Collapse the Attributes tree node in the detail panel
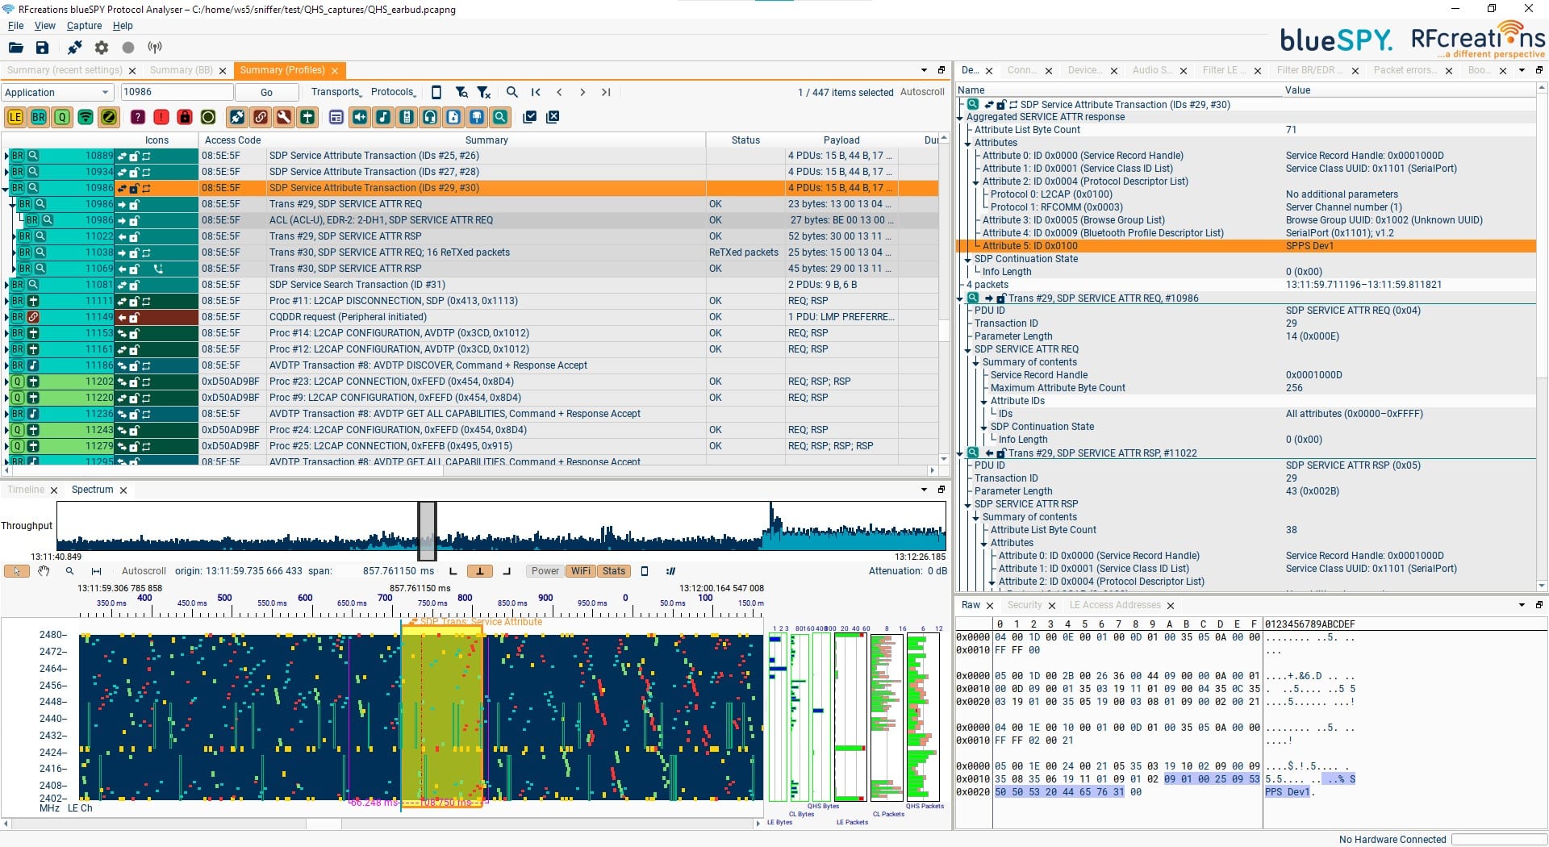Image resolution: width=1549 pixels, height=847 pixels. point(968,143)
